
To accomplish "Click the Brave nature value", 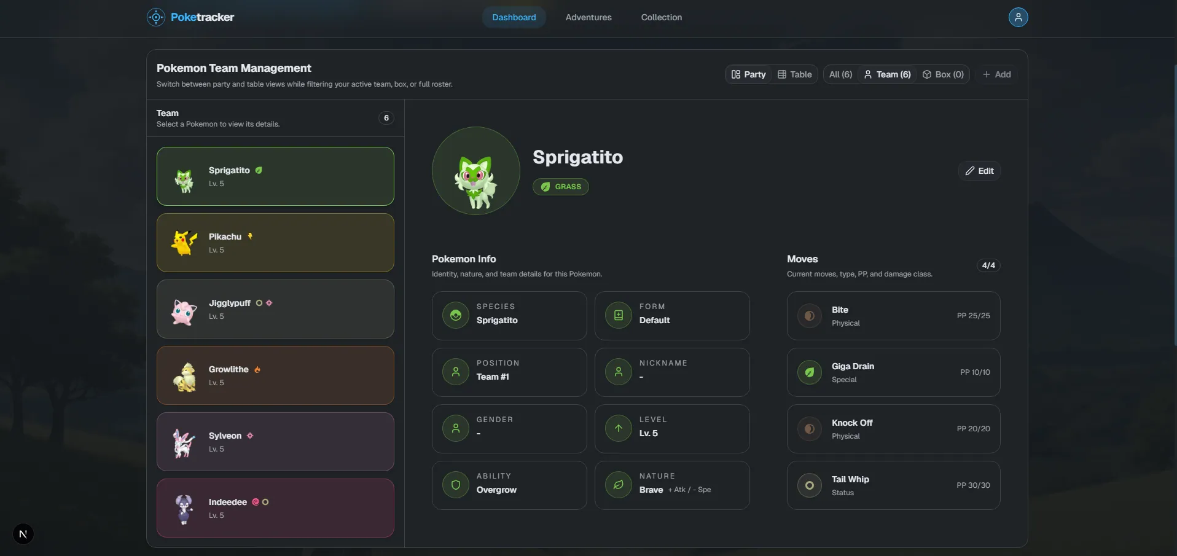I will click(x=651, y=490).
